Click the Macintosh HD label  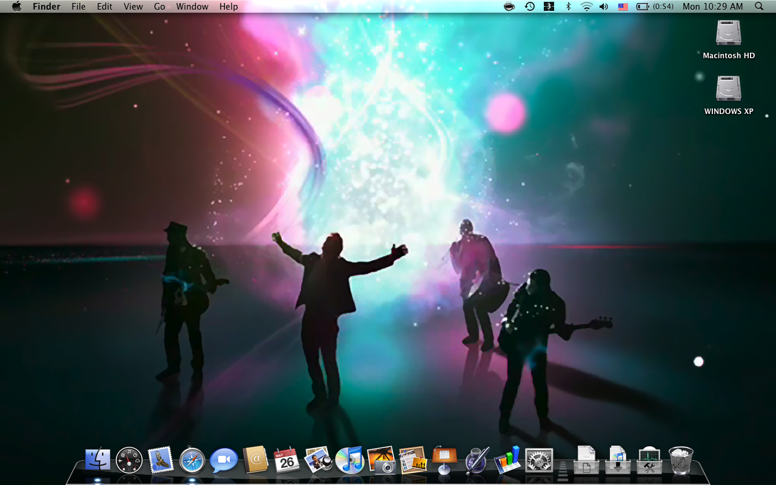pyautogui.click(x=729, y=56)
